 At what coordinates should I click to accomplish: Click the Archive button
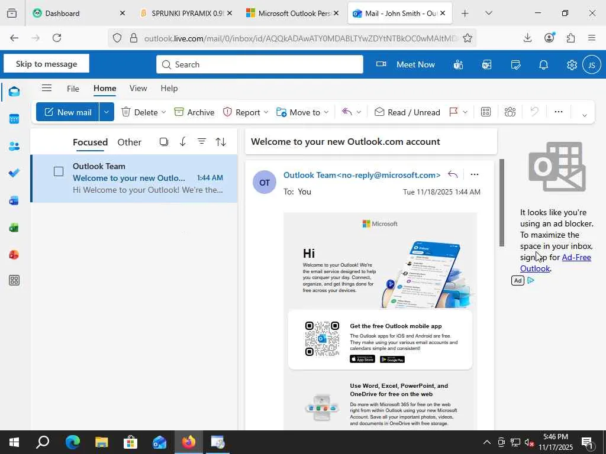point(194,112)
